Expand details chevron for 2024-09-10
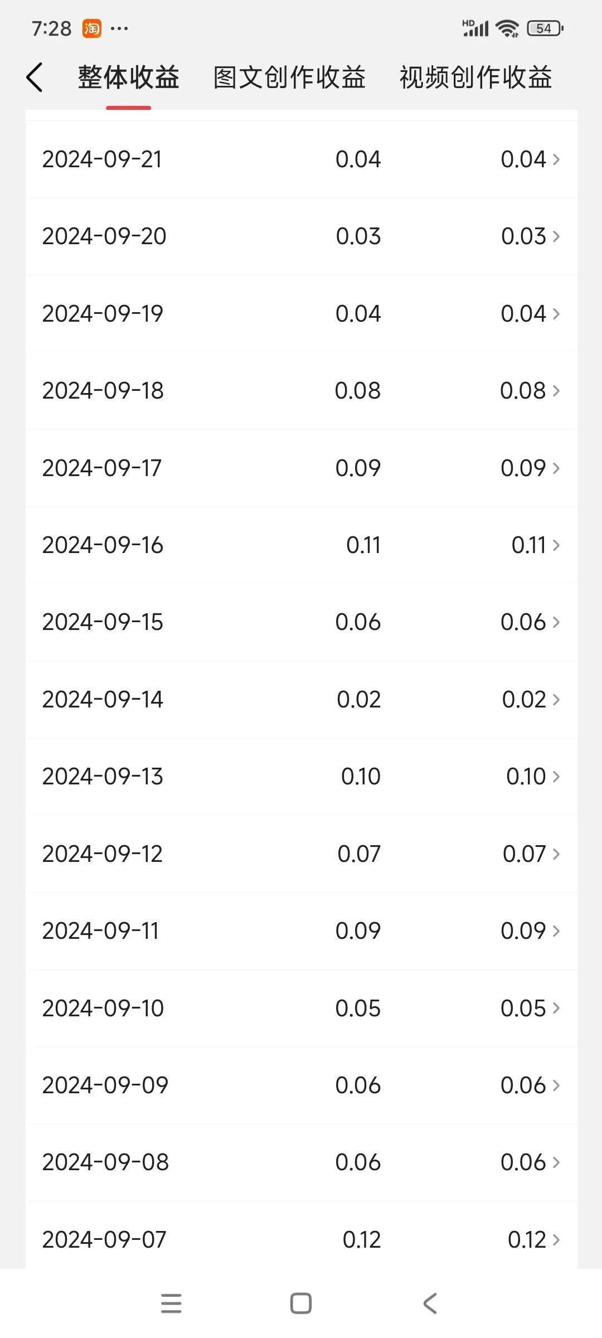This screenshot has height=1338, width=602. tap(556, 1008)
